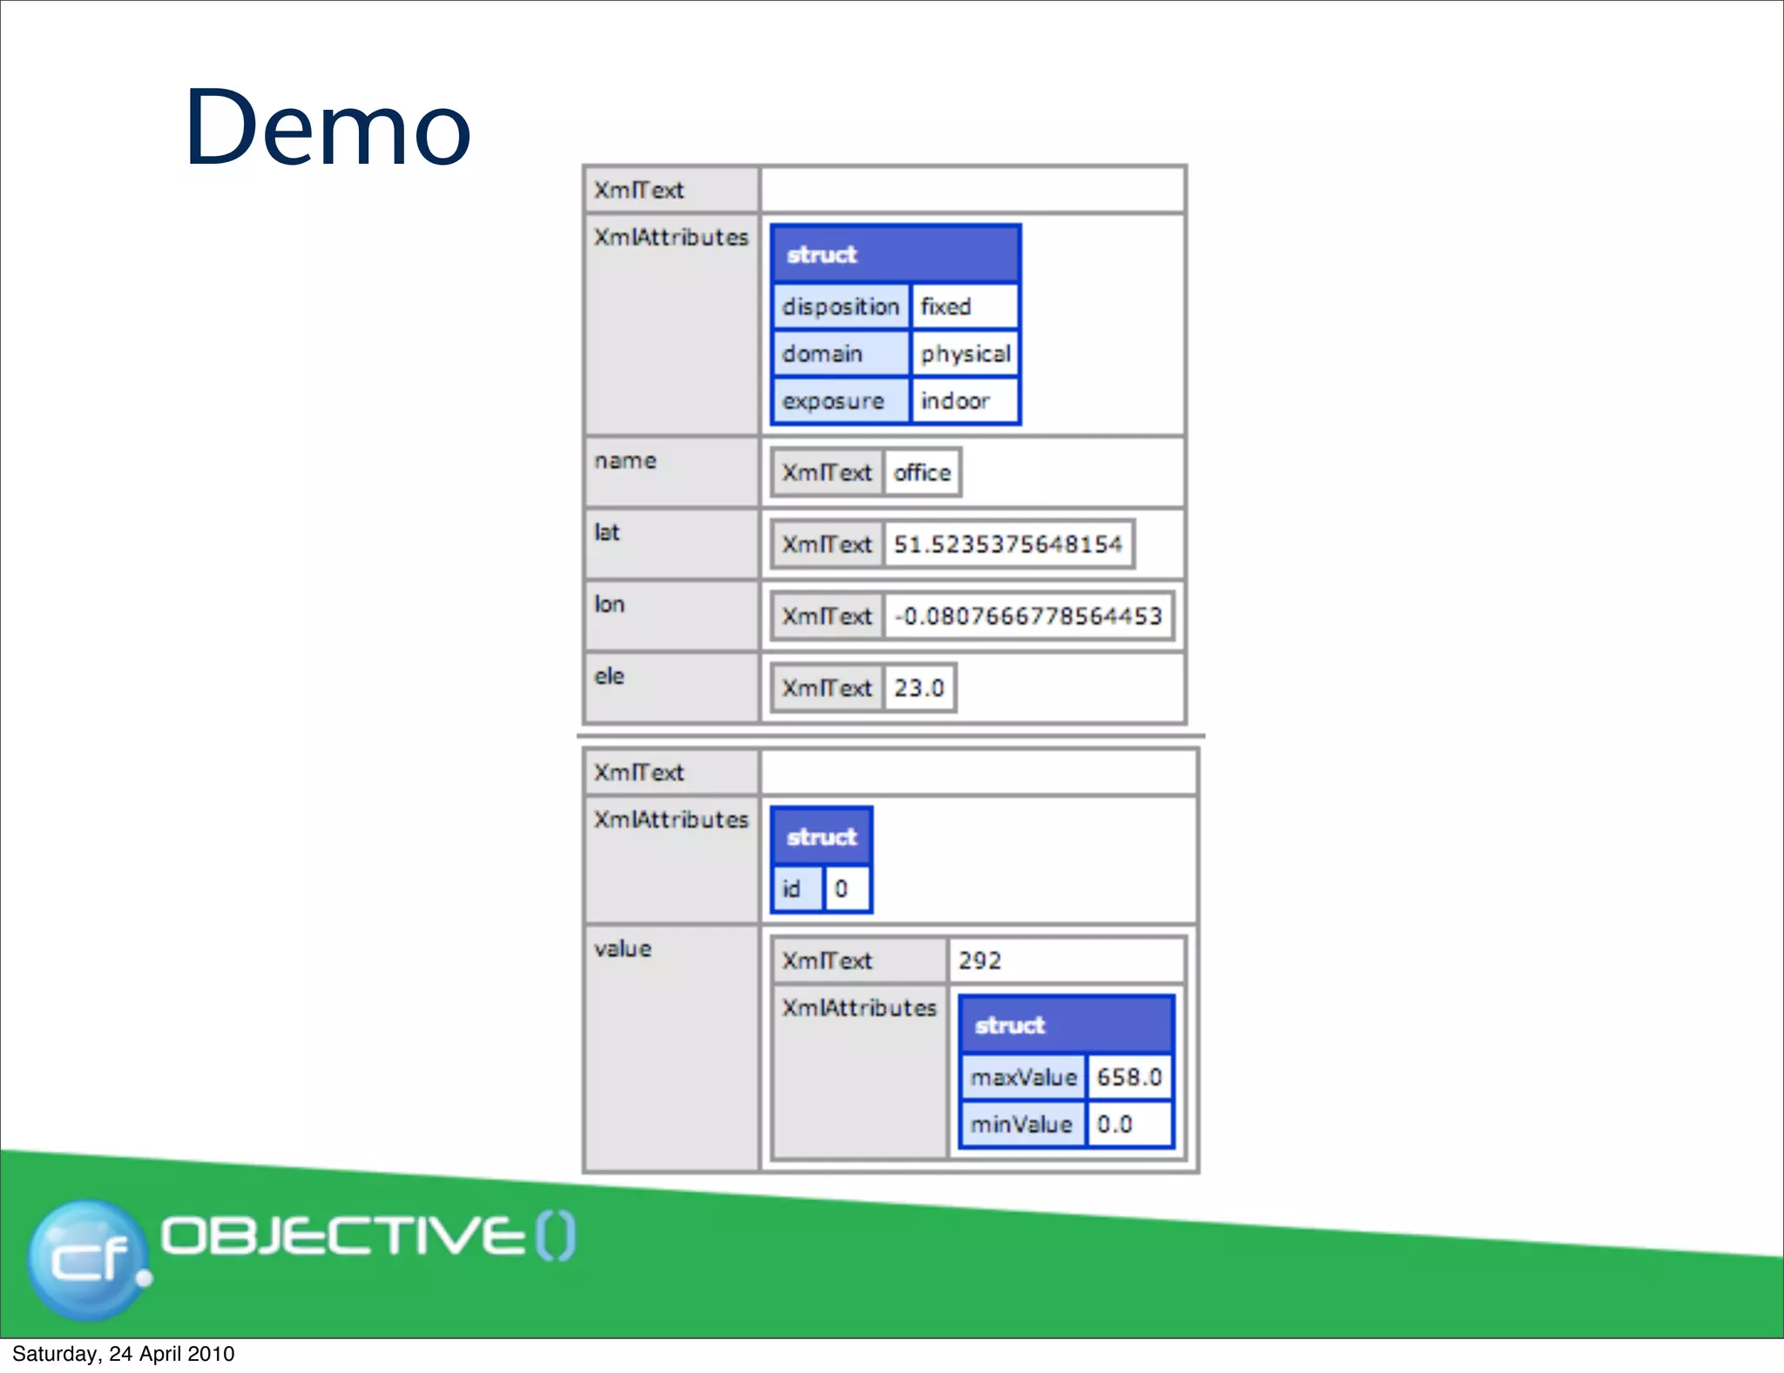
Task: Click the value text 292
Action: 980,960
